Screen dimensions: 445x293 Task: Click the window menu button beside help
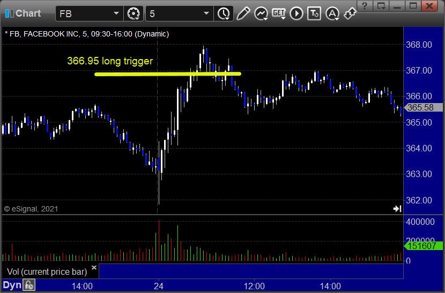tap(381, 6)
